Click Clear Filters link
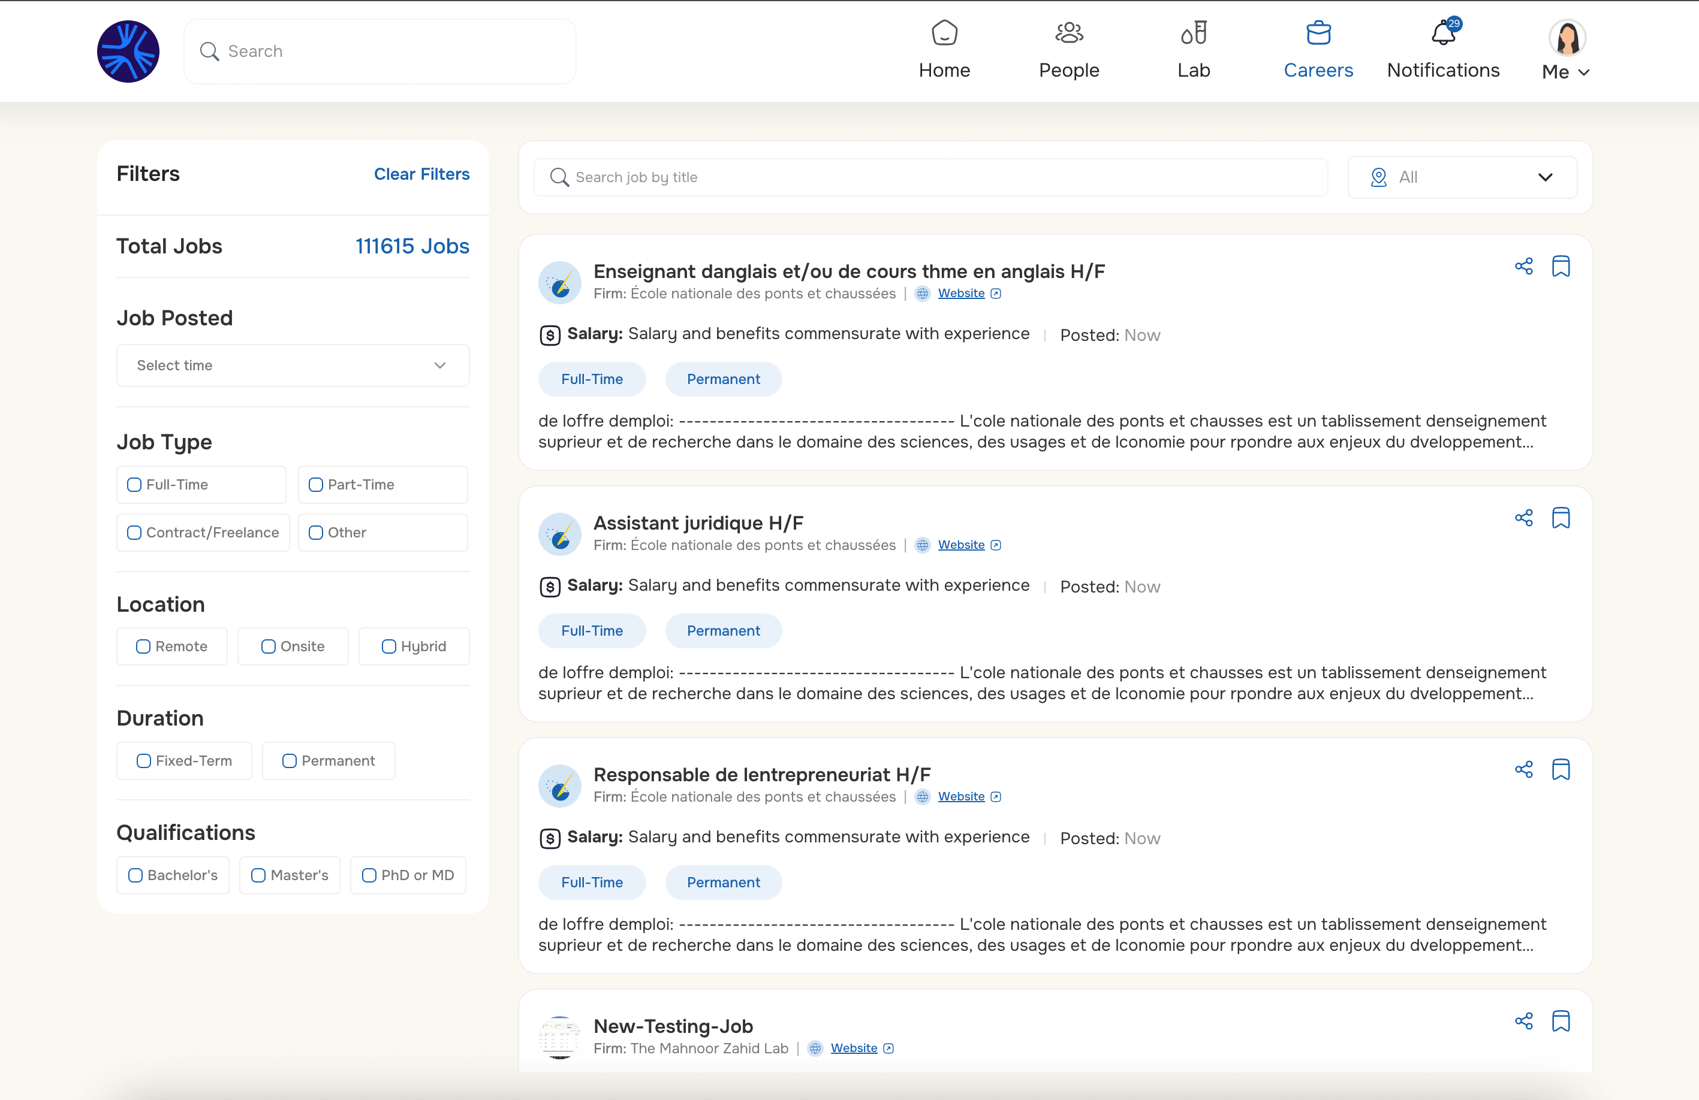 [422, 174]
